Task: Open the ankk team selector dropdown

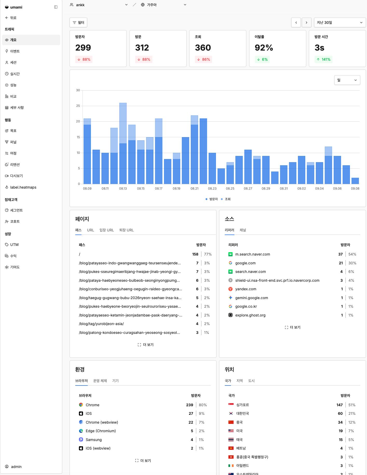Action: click(99, 5)
